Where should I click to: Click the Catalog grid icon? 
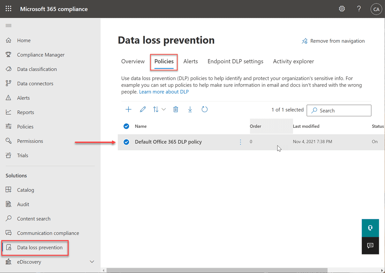tap(9, 190)
